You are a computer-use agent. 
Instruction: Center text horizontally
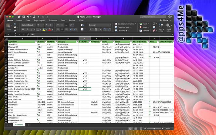[62, 29]
